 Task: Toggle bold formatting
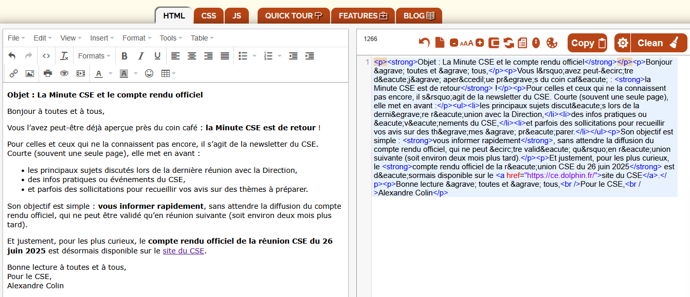(124, 56)
